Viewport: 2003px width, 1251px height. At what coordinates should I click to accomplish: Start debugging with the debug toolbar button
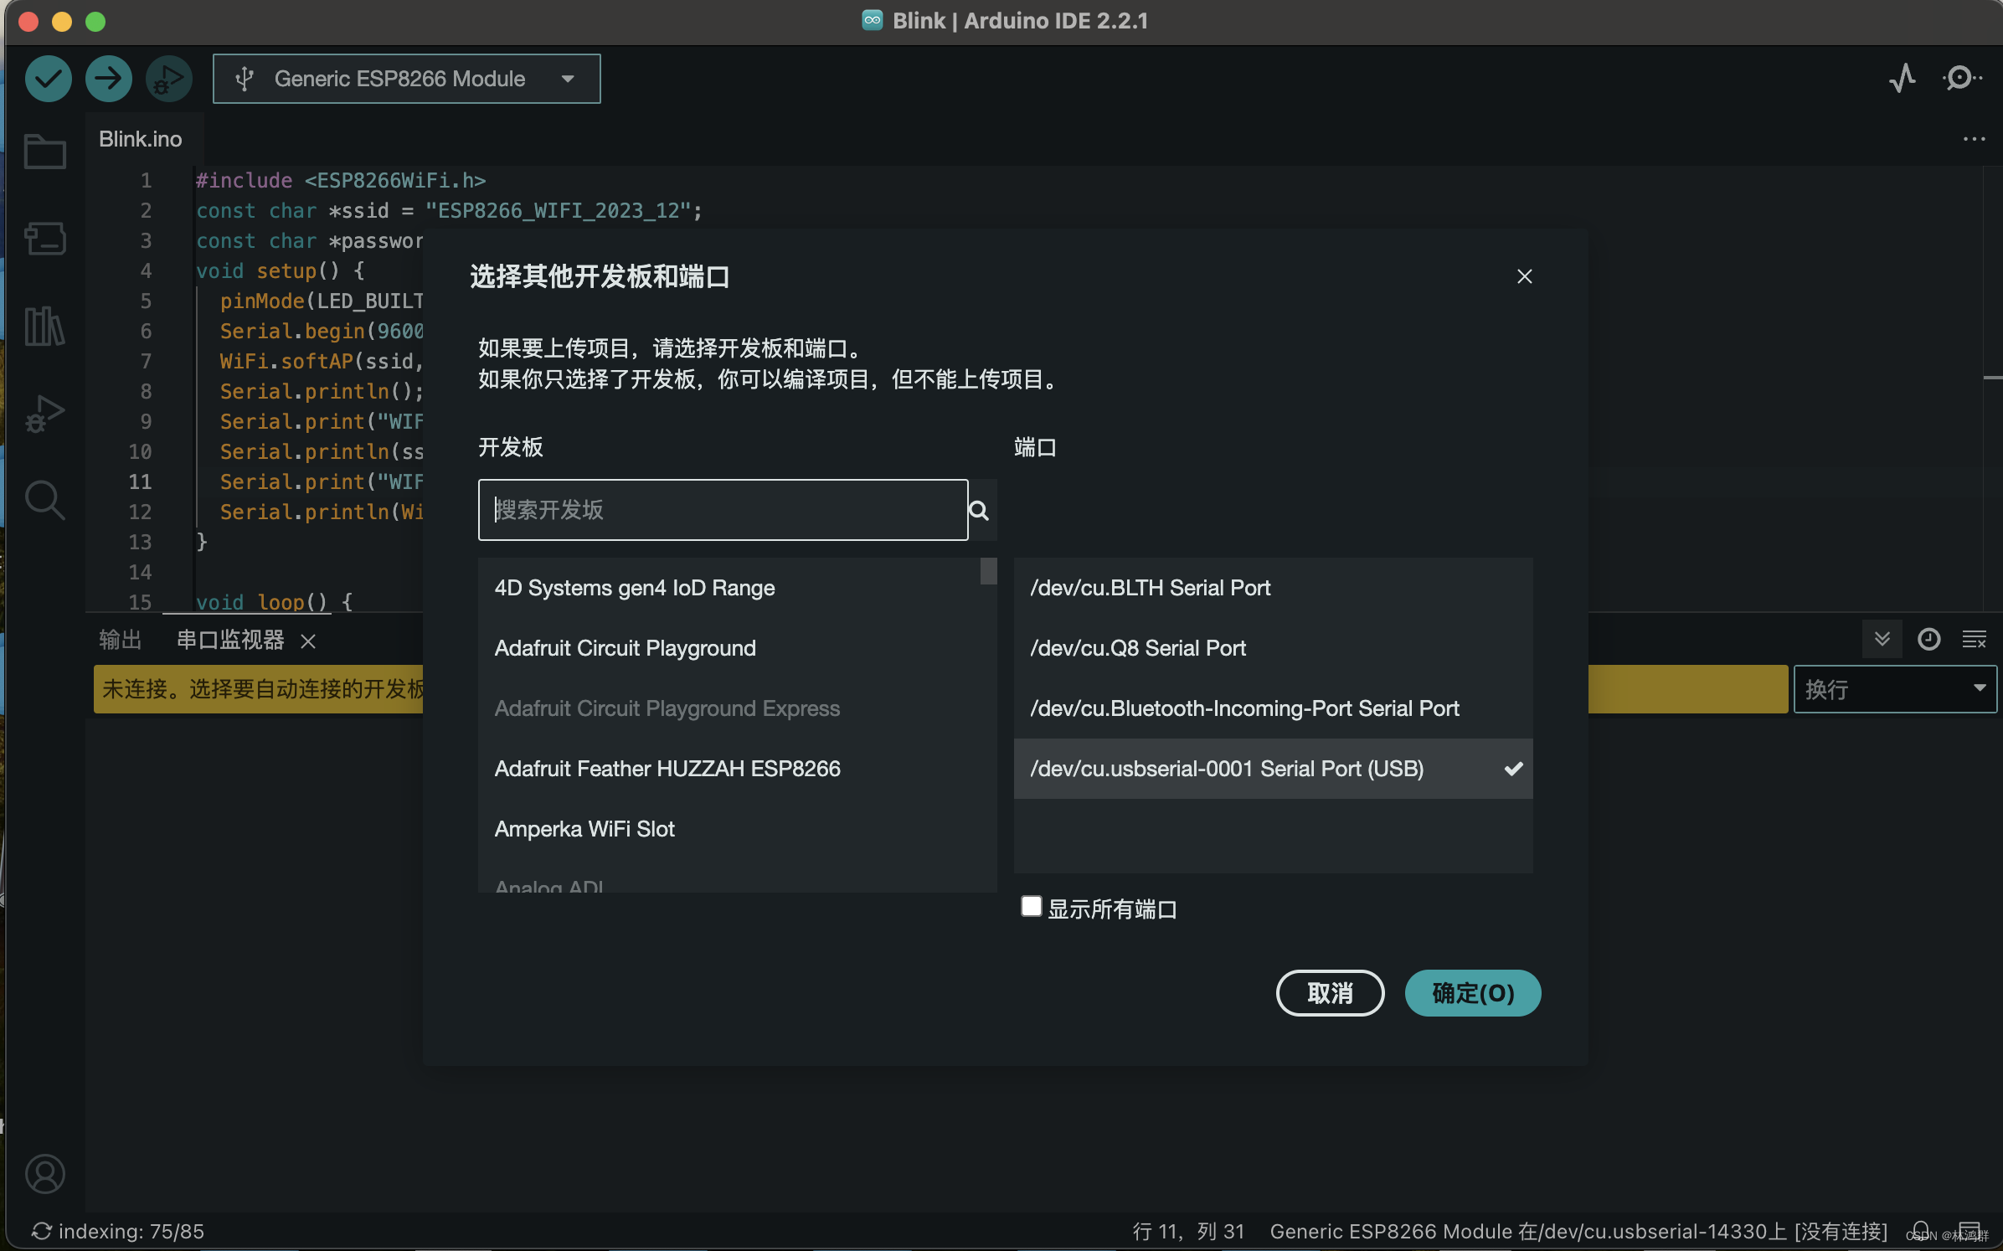tap(169, 79)
